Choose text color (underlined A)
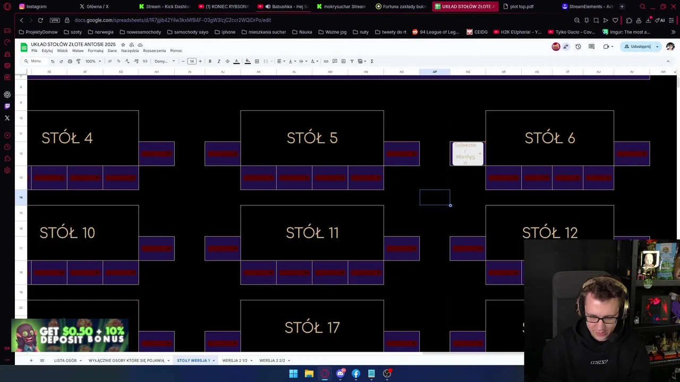The height and width of the screenshot is (382, 680). tap(236, 61)
